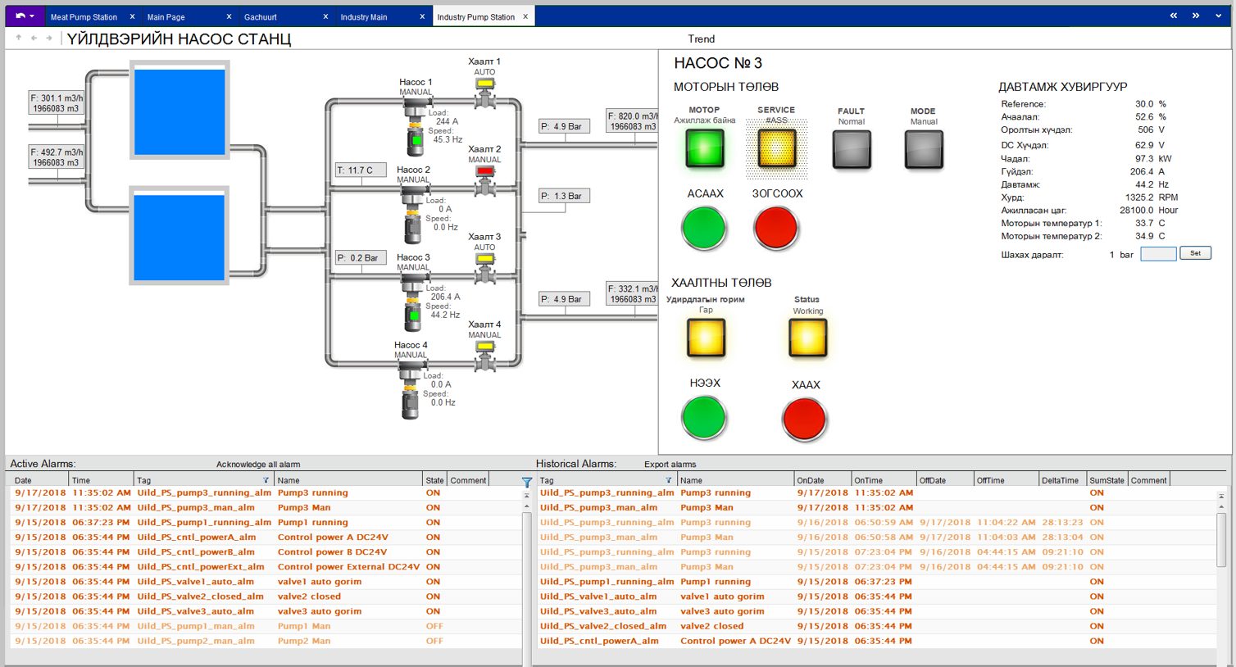The width and height of the screenshot is (1236, 667).
Task: Start the motor with green АСААХ button
Action: click(704, 228)
